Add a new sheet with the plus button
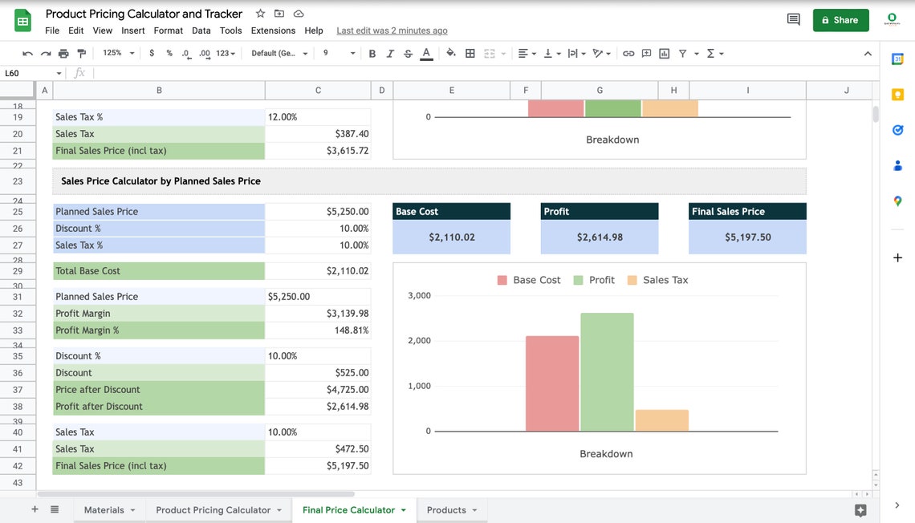Viewport: 915px width, 523px height. pyautogui.click(x=35, y=509)
